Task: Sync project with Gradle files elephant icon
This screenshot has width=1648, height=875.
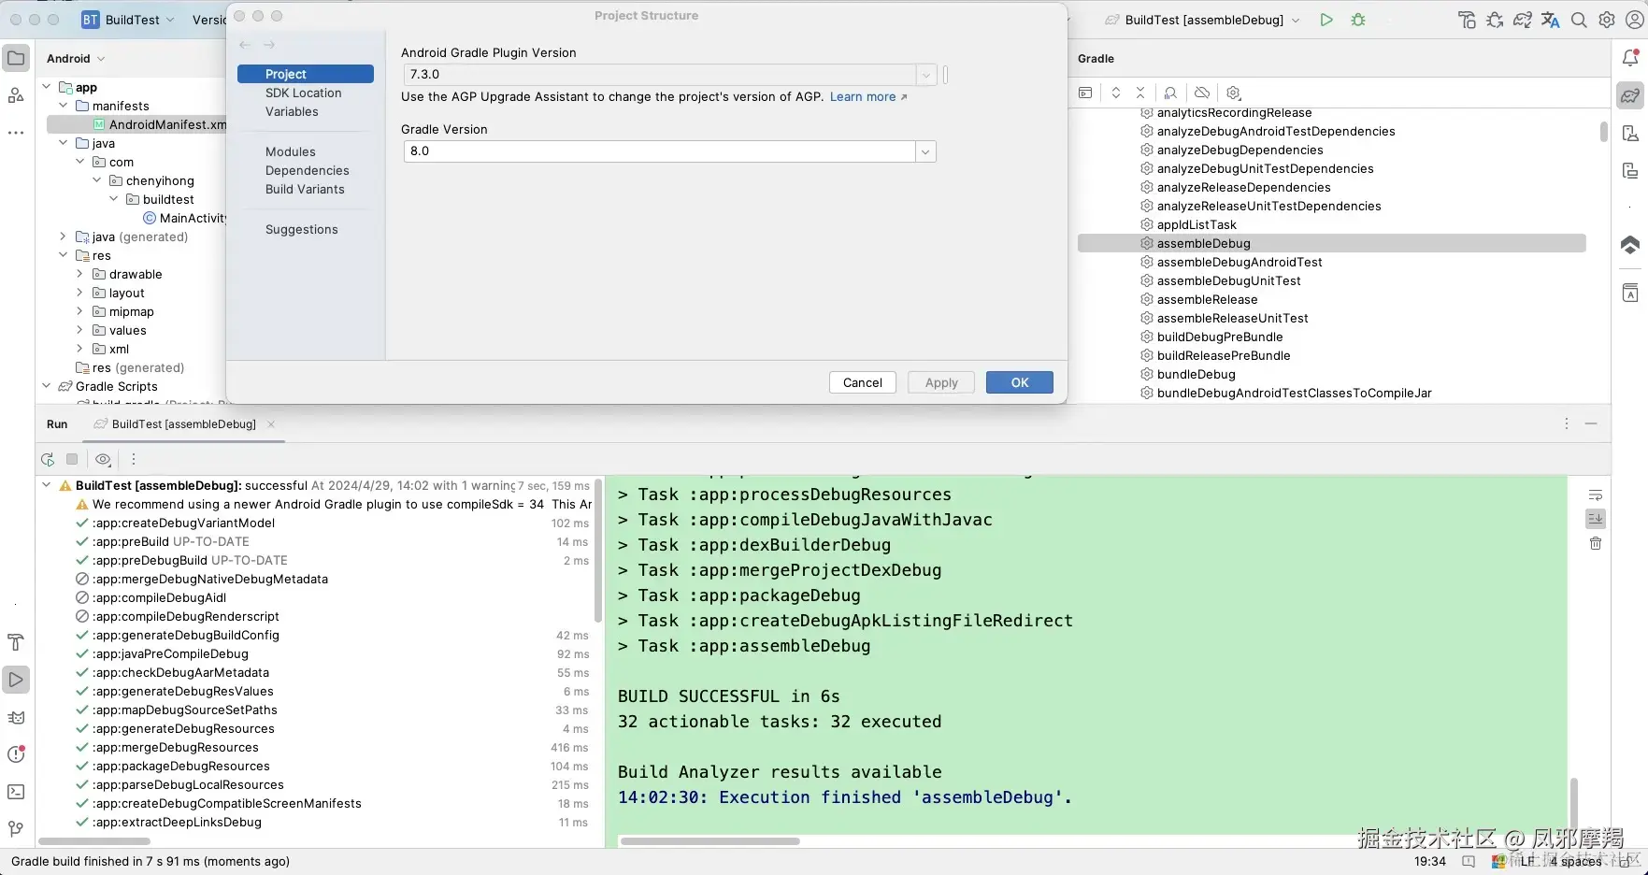Action: pyautogui.click(x=1523, y=20)
